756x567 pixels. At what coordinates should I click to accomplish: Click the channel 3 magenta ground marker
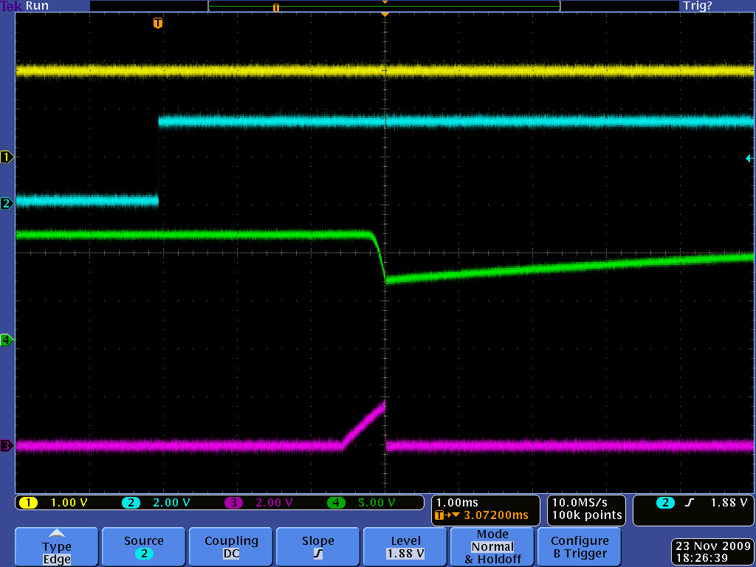tap(7, 445)
